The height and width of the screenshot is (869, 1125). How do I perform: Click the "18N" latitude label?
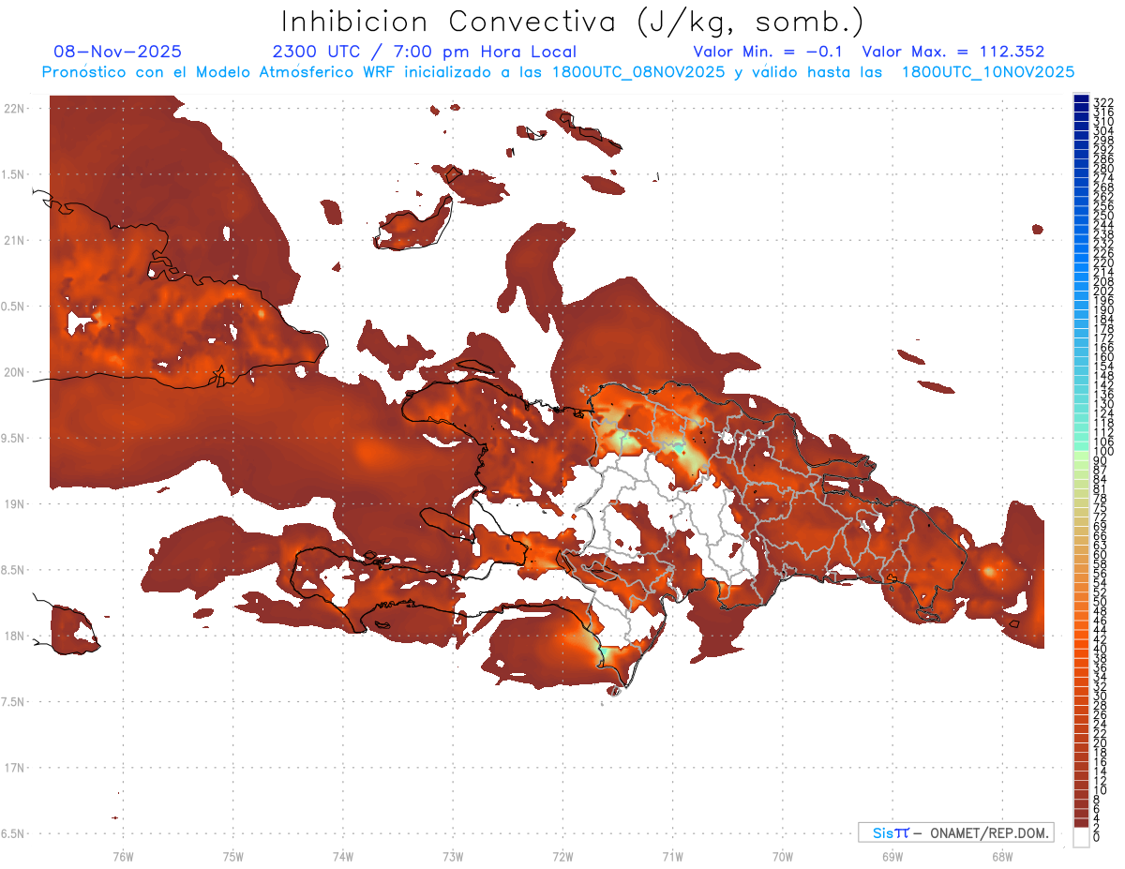(x=14, y=636)
